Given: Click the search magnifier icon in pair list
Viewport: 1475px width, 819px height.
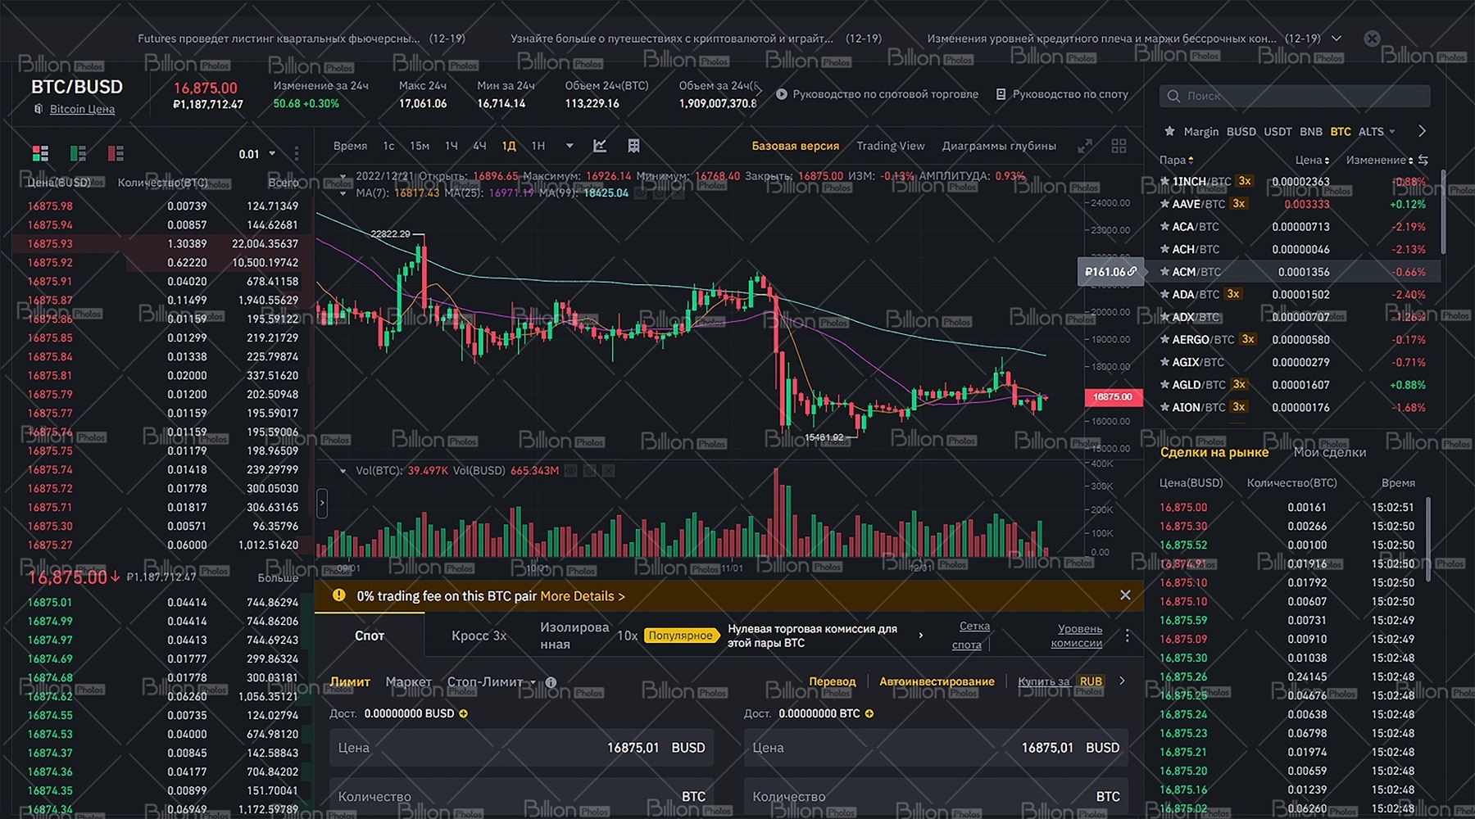Looking at the screenshot, I should pyautogui.click(x=1173, y=96).
